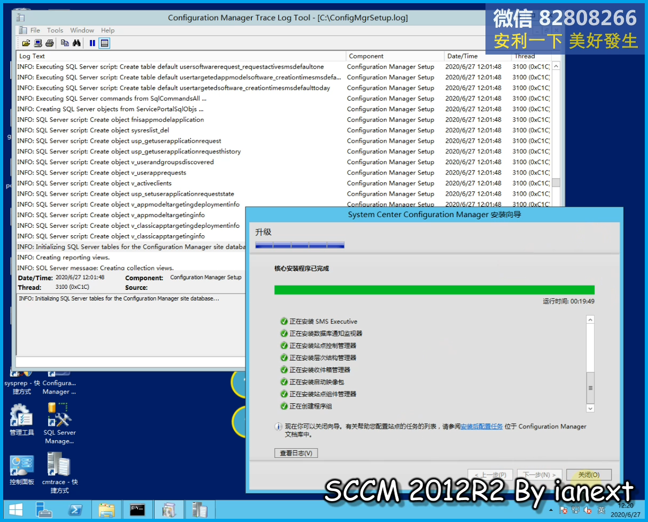Select 'Create object v_userandgroupsdiscovered' log row

coord(283,162)
